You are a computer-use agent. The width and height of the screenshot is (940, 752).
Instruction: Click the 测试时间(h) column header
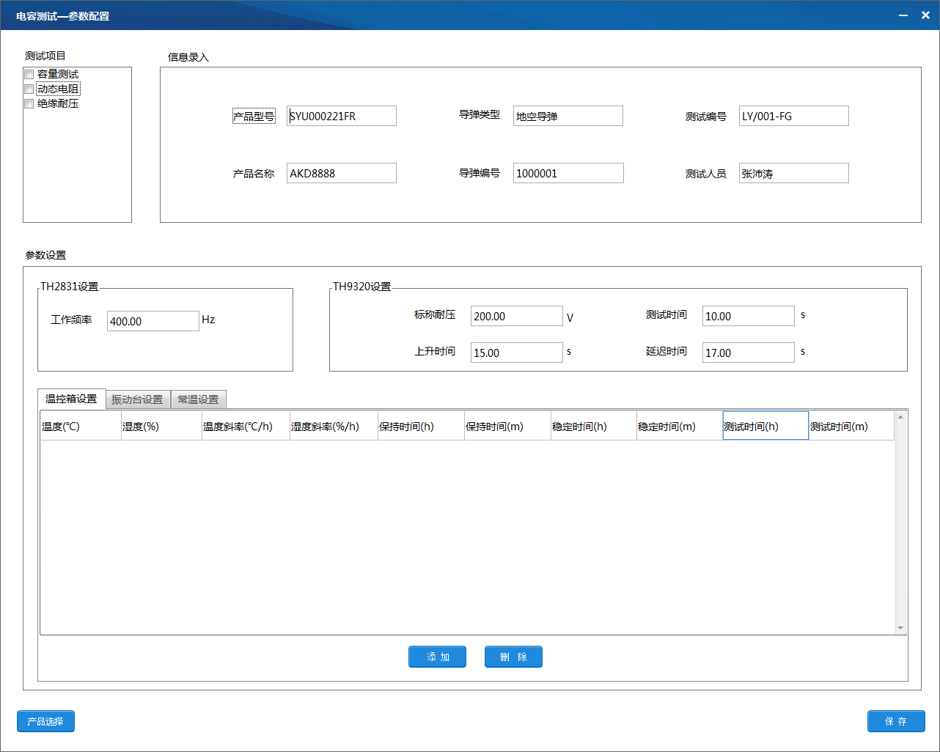click(x=765, y=426)
